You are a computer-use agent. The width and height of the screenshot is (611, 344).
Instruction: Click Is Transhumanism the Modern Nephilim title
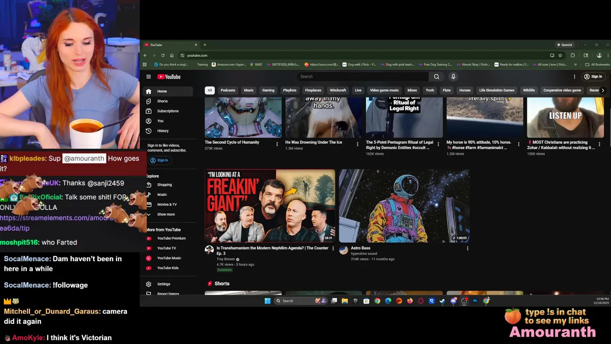(272, 250)
